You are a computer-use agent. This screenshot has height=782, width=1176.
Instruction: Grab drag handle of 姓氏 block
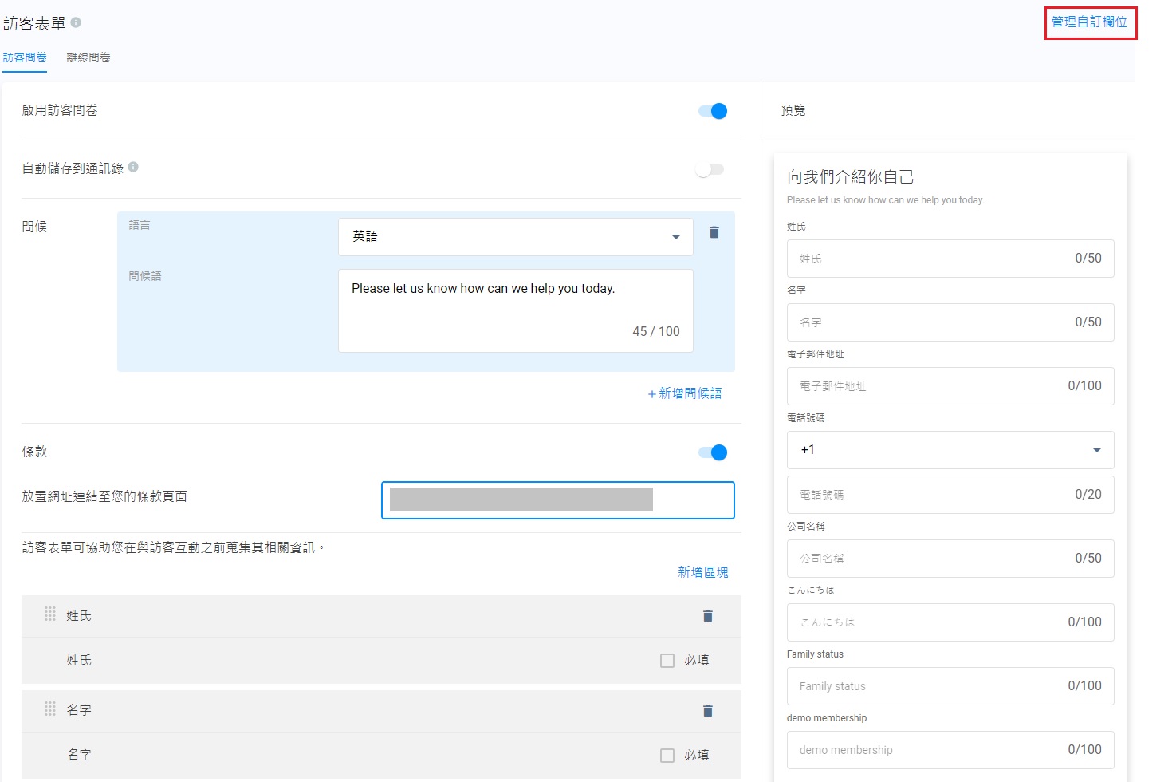click(x=50, y=614)
